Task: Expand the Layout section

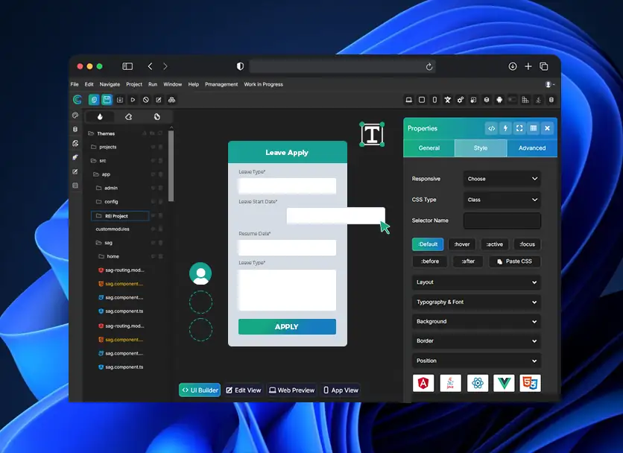Action: (476, 282)
